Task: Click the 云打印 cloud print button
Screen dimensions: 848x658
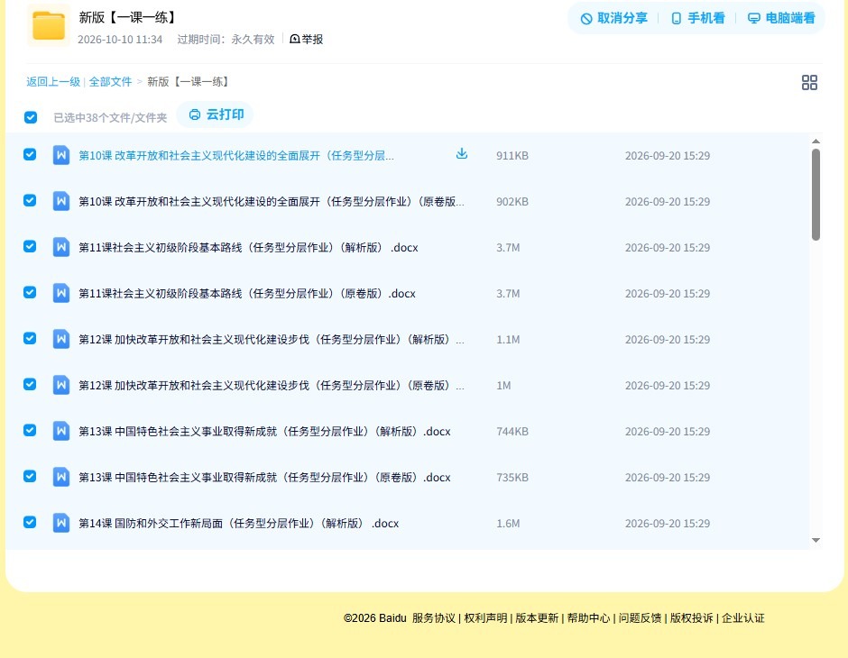Action: 216,114
